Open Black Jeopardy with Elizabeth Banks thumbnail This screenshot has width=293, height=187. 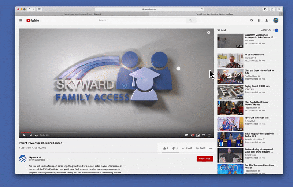tap(230, 139)
